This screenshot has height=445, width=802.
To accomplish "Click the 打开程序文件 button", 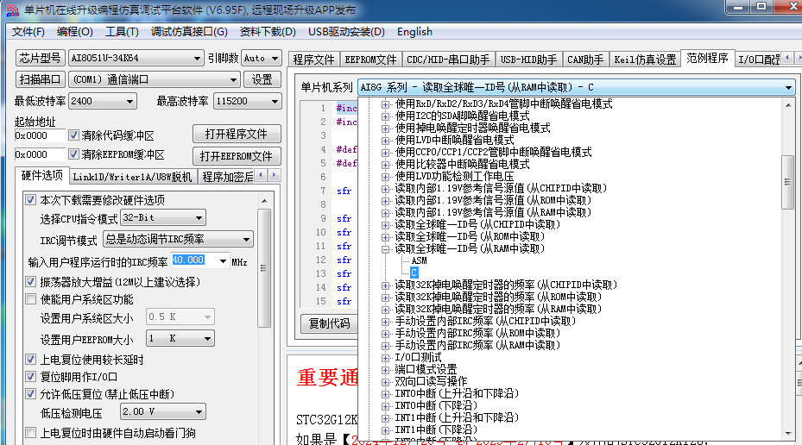I will (x=237, y=134).
